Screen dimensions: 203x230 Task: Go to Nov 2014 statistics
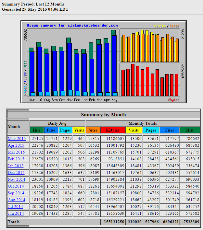click(x=16, y=179)
